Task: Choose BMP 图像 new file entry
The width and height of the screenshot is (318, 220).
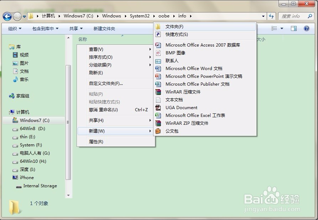Action: (x=205, y=53)
